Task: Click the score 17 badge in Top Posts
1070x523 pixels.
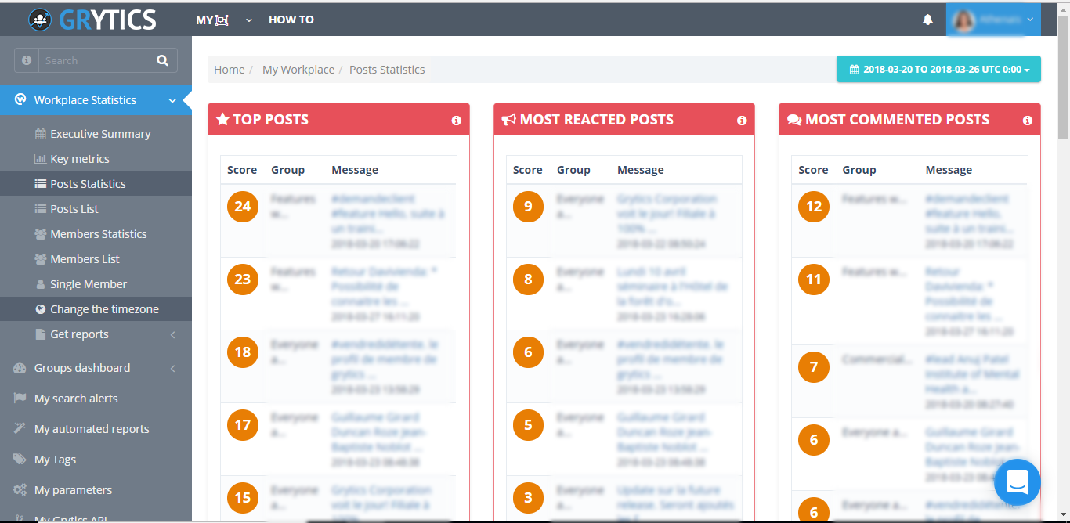Action: (x=243, y=425)
